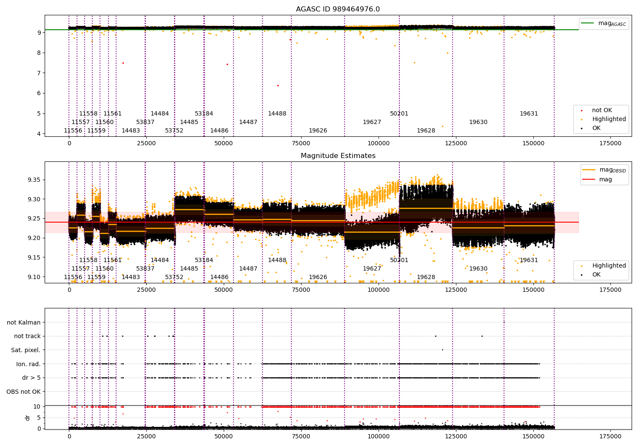Screen dimensions: 638x446
Task: Click the 'not Kalman' row label
Action: coord(24,322)
